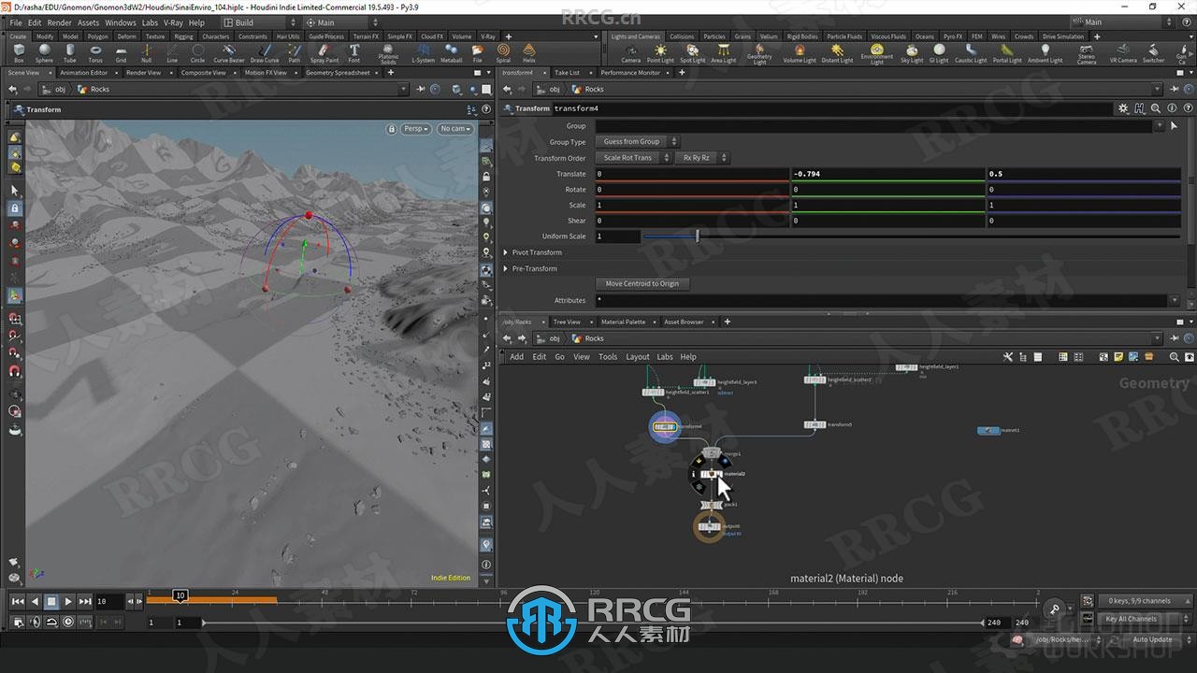Add a Camera from the shelf
The image size is (1197, 673).
coord(631,53)
